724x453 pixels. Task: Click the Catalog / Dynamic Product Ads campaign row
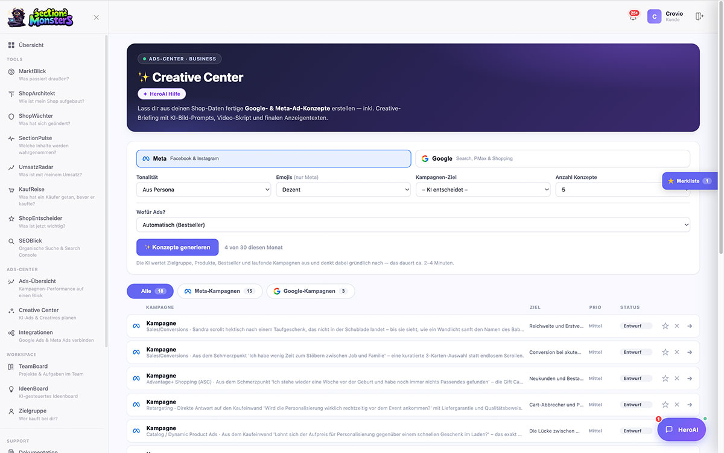click(x=413, y=431)
